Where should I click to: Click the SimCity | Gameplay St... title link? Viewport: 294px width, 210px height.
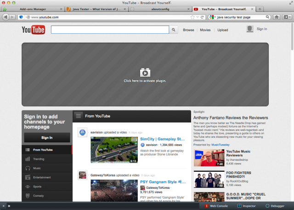(162, 139)
